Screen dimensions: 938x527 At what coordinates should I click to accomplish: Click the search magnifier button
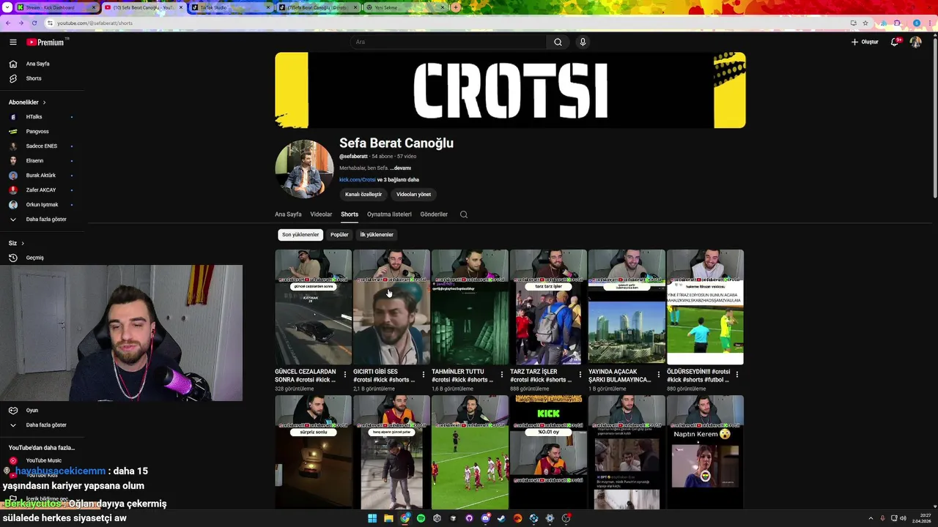[x=558, y=42]
